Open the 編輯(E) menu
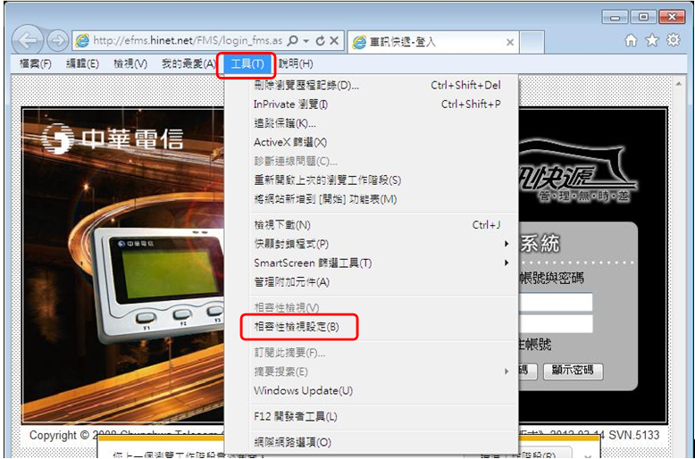The width and height of the screenshot is (695, 459). click(x=82, y=64)
